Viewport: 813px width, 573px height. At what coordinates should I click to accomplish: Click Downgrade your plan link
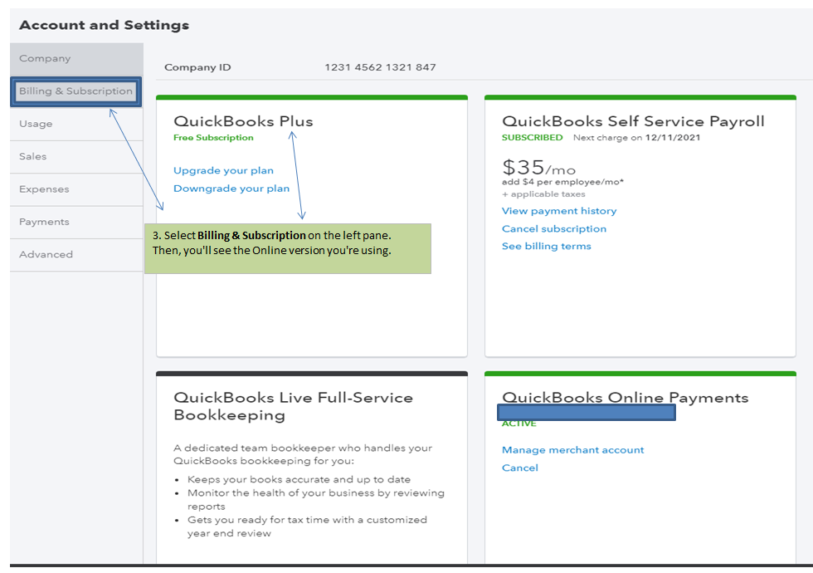tap(231, 189)
